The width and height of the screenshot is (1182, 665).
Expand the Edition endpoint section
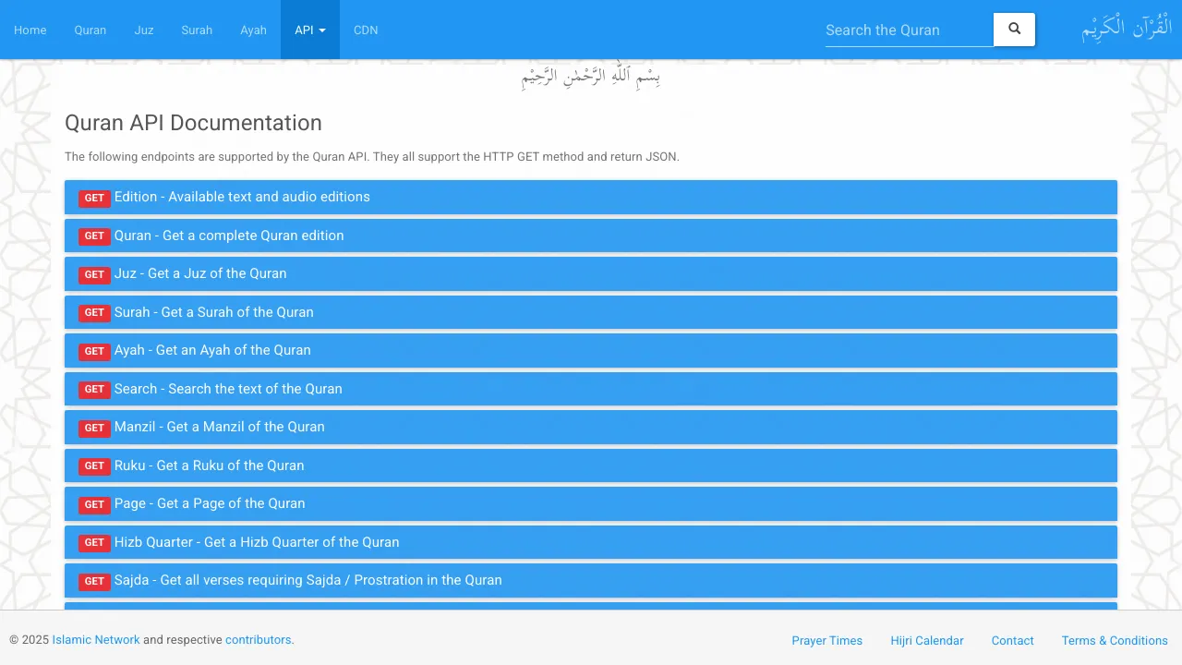pyautogui.click(x=591, y=197)
